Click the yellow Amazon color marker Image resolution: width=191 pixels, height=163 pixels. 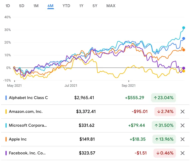pyautogui.click(x=6, y=112)
